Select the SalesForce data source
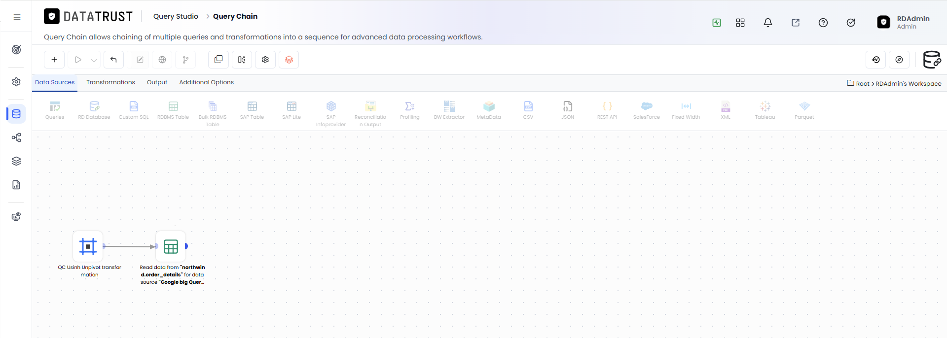The height and width of the screenshot is (338, 947). coord(647,110)
